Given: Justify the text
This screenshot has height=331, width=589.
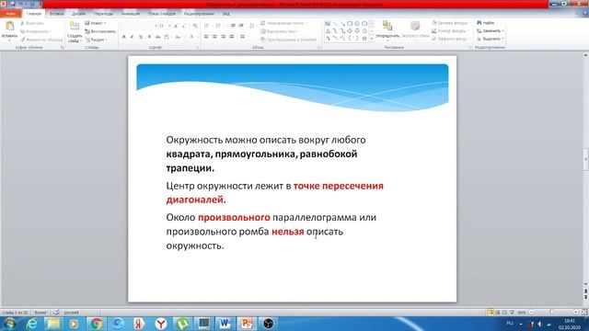Looking at the screenshot, I should point(232,37).
